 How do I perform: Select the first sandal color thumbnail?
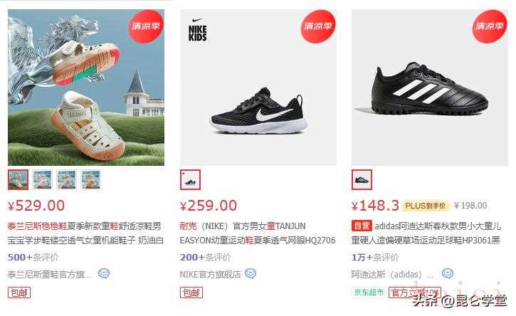point(18,180)
